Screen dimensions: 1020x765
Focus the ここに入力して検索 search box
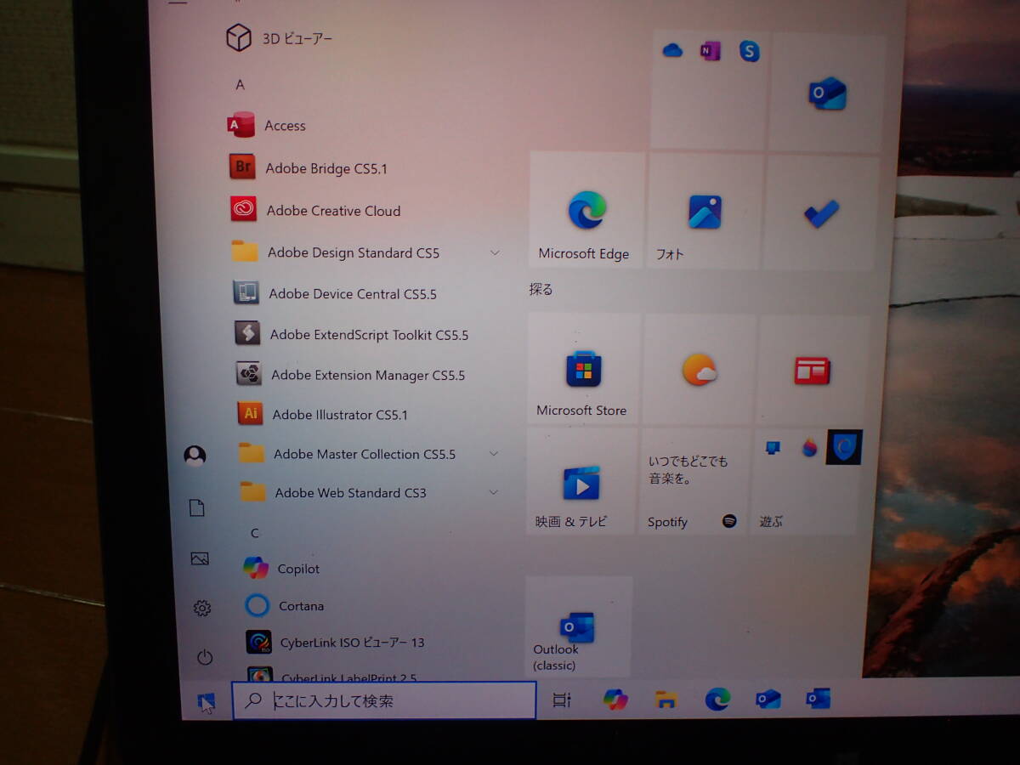tap(384, 700)
